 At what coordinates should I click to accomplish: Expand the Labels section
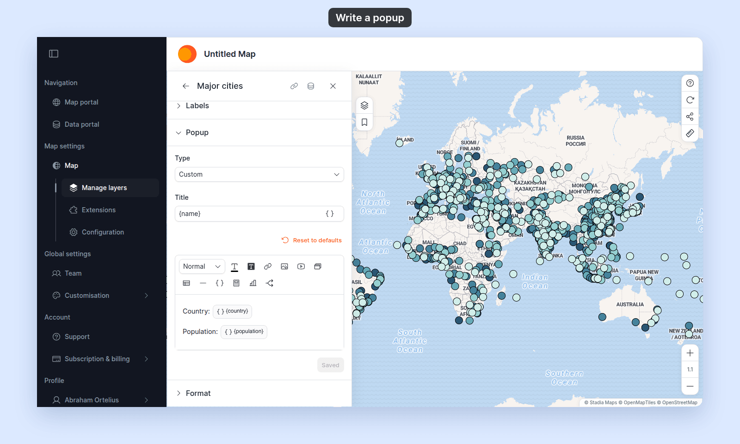coord(259,106)
